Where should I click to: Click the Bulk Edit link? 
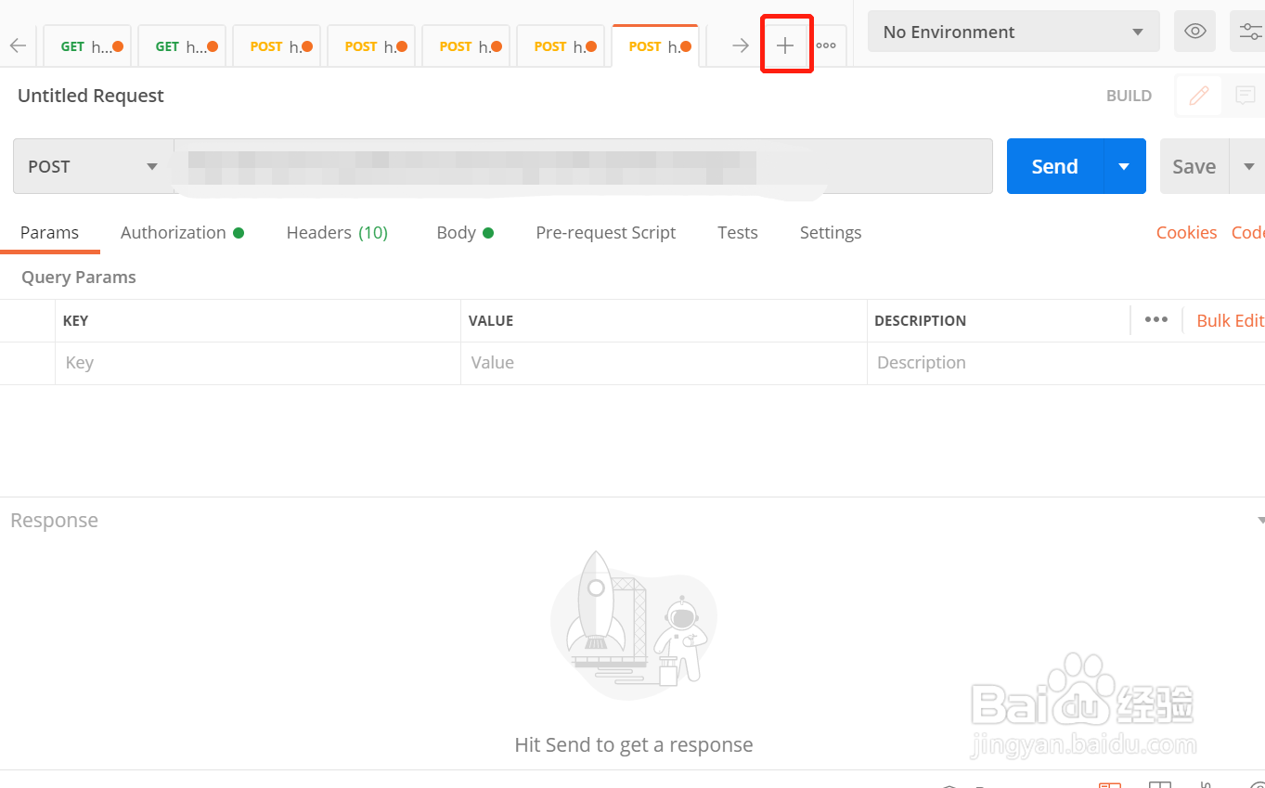(x=1230, y=320)
